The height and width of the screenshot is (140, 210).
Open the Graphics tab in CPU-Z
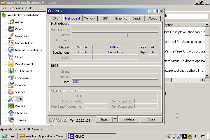pos(121,18)
